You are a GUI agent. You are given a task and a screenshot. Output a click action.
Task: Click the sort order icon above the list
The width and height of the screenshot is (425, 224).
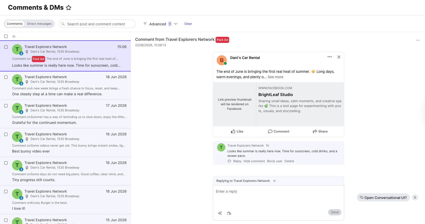(14, 36)
